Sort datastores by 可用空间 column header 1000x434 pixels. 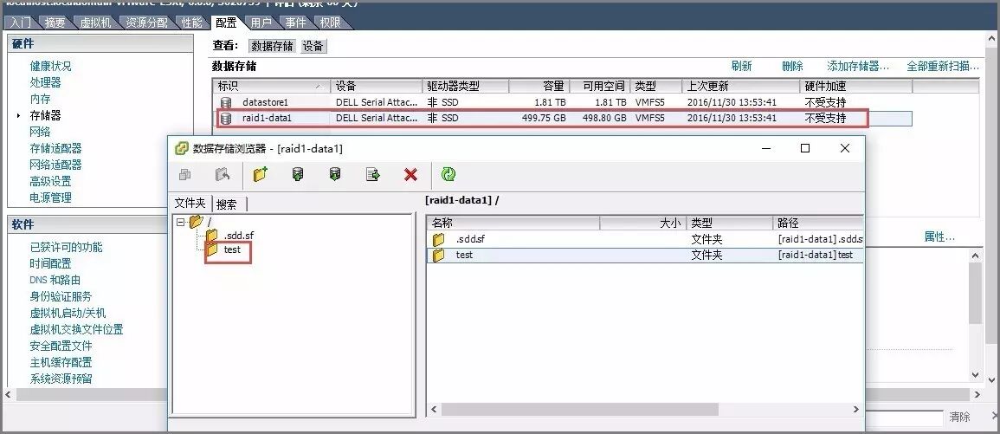(x=599, y=86)
